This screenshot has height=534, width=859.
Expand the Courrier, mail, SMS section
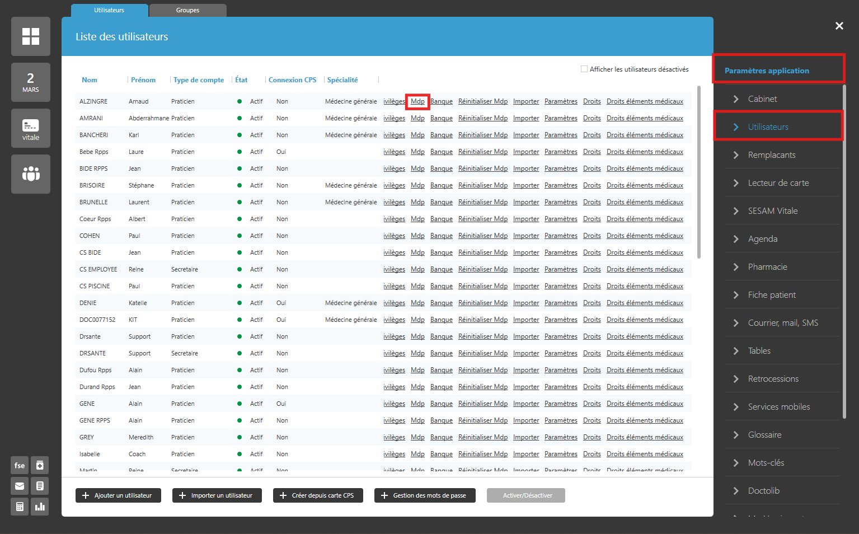[x=782, y=323]
